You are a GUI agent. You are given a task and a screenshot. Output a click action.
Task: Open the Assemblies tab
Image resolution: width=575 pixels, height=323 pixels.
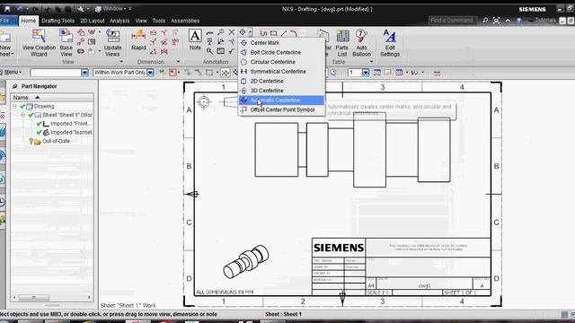coord(185,21)
